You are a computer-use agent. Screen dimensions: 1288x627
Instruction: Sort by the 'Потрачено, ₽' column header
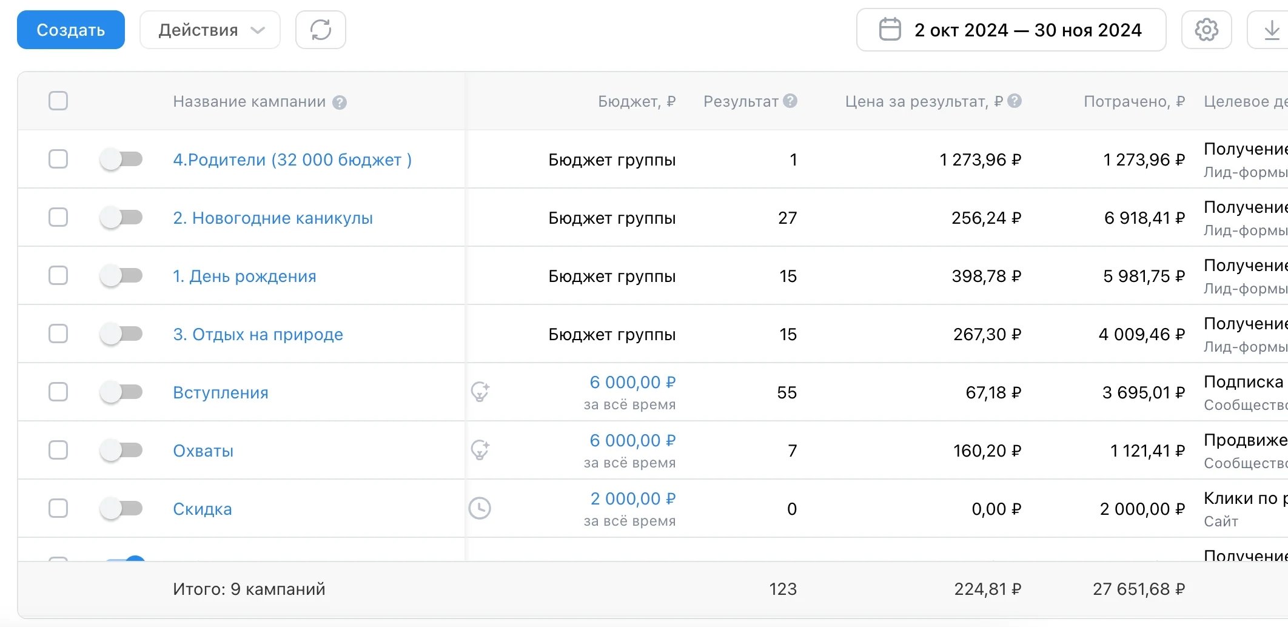[1133, 101]
